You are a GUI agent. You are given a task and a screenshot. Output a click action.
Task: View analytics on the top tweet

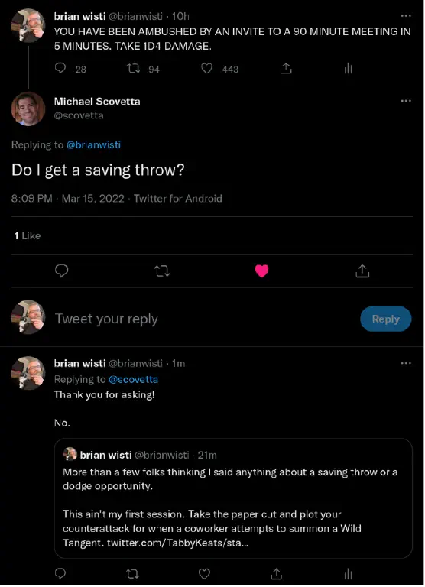(348, 68)
